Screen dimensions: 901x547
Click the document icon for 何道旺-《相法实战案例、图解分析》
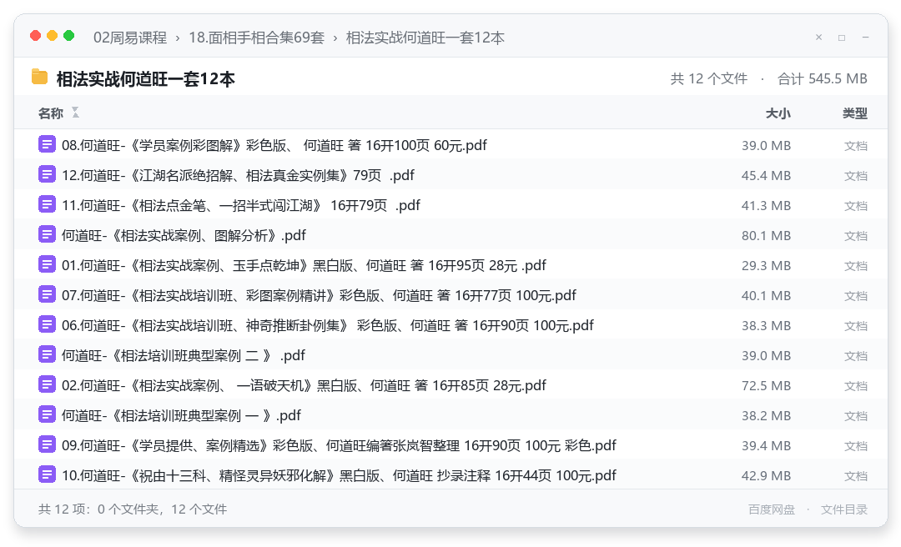(x=47, y=234)
